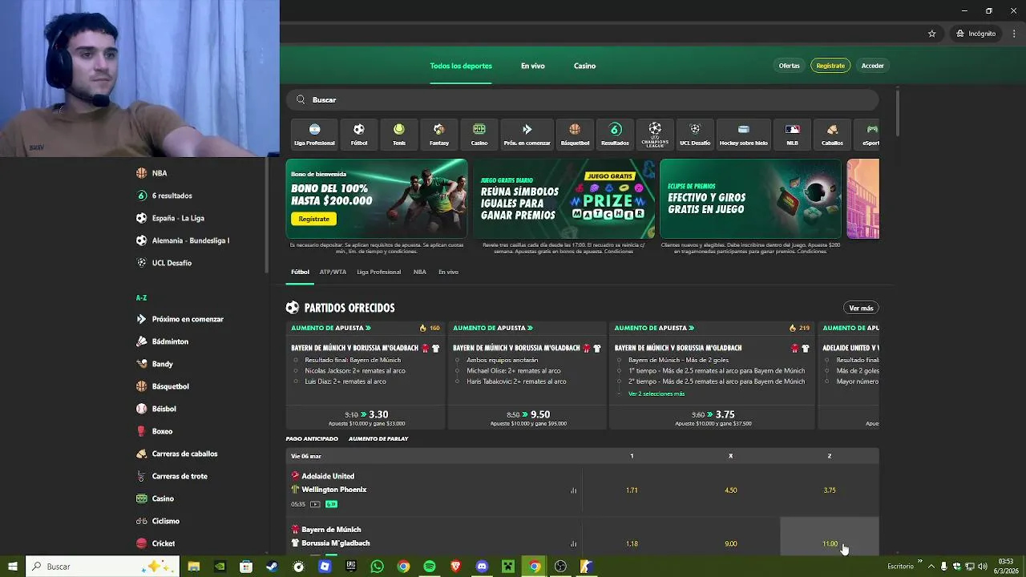Click the search magnifier icon
Viewport: 1026px width, 577px height.
[x=301, y=99]
